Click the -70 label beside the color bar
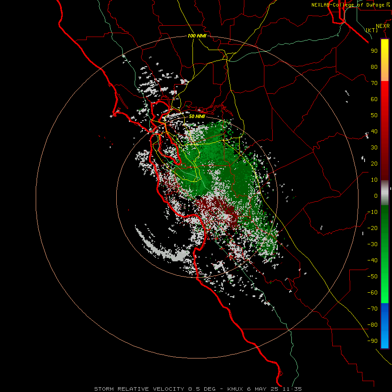 (372, 309)
